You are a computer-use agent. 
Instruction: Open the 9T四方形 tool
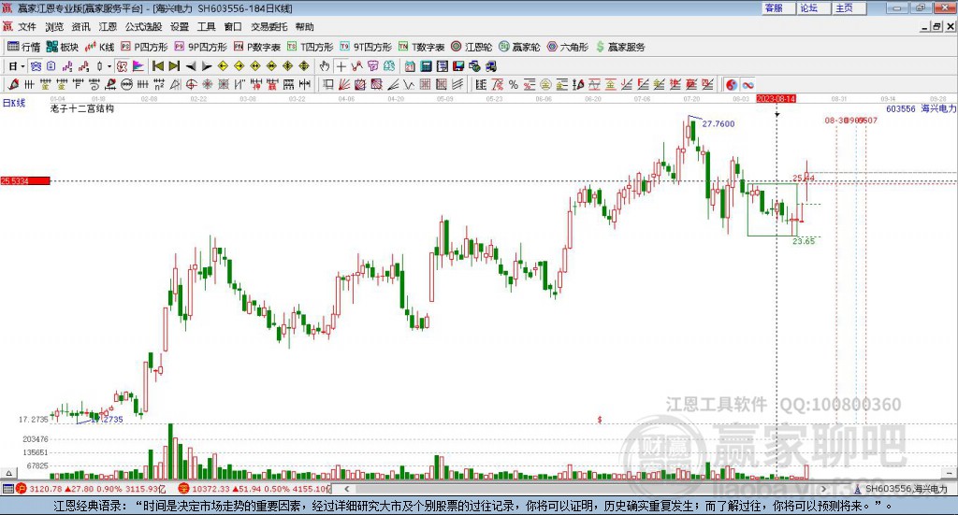(366, 47)
